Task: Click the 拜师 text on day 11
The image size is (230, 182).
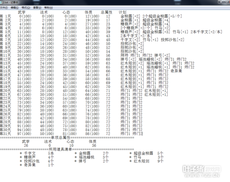Action: [125, 55]
